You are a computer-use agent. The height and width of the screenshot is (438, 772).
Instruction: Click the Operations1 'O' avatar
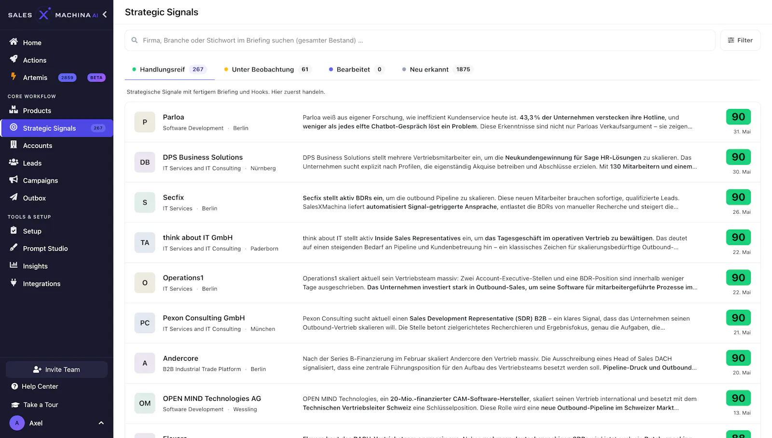point(145,283)
